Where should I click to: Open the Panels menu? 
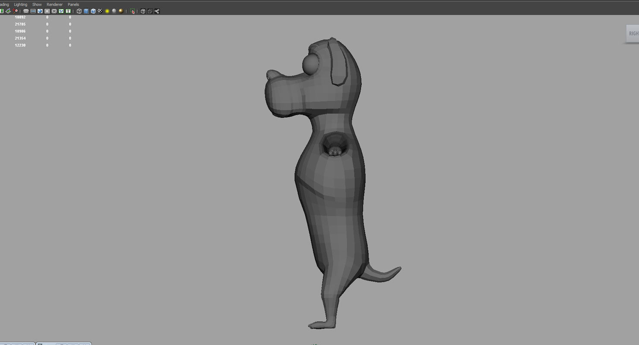(x=73, y=5)
